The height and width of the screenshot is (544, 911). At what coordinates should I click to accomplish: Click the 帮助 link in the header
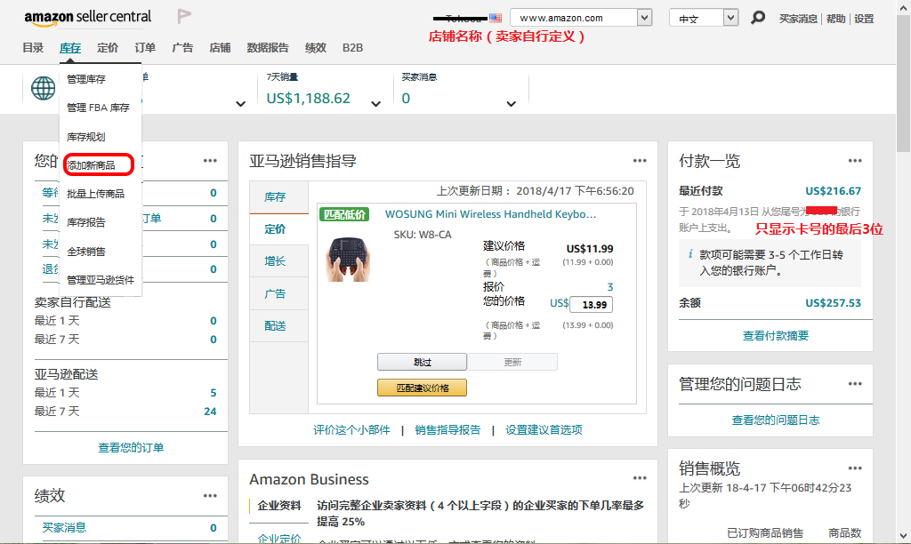click(x=836, y=19)
